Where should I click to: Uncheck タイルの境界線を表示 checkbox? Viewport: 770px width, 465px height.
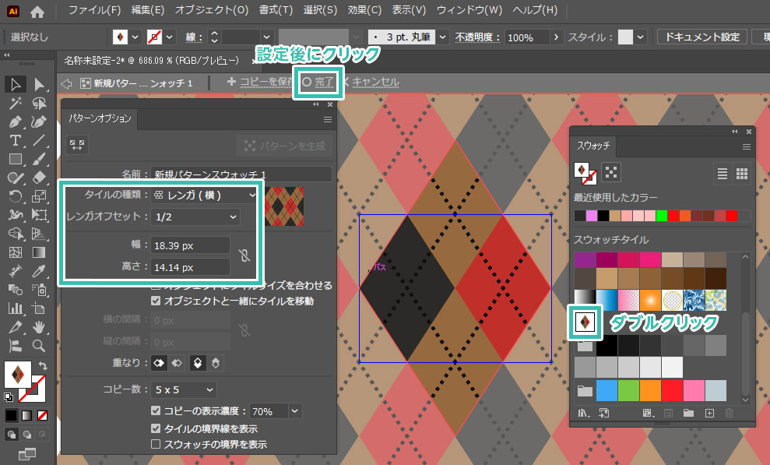pos(156,428)
